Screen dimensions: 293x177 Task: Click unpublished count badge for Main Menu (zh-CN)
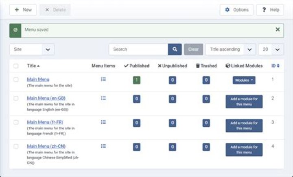173,147
